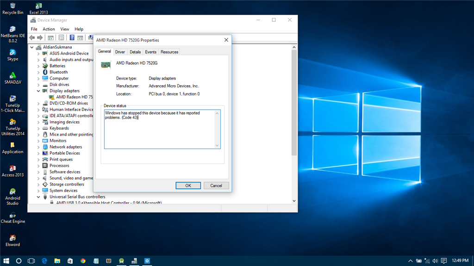Switch to Android Studio in the taskbar
The height and width of the screenshot is (266, 474).
(122, 261)
